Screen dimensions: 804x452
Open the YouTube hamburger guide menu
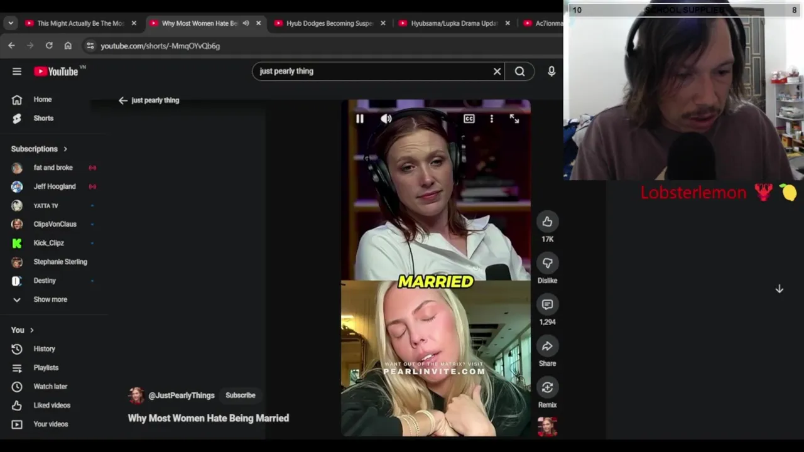pos(17,72)
